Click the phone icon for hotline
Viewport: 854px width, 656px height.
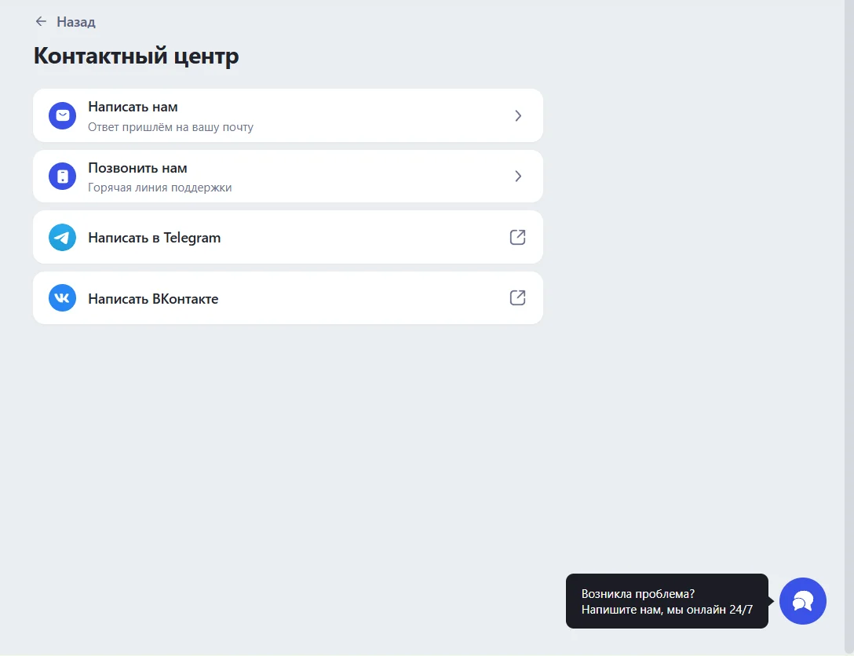point(63,177)
